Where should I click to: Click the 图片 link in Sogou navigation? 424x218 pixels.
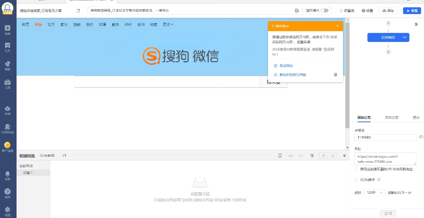pyautogui.click(x=64, y=25)
